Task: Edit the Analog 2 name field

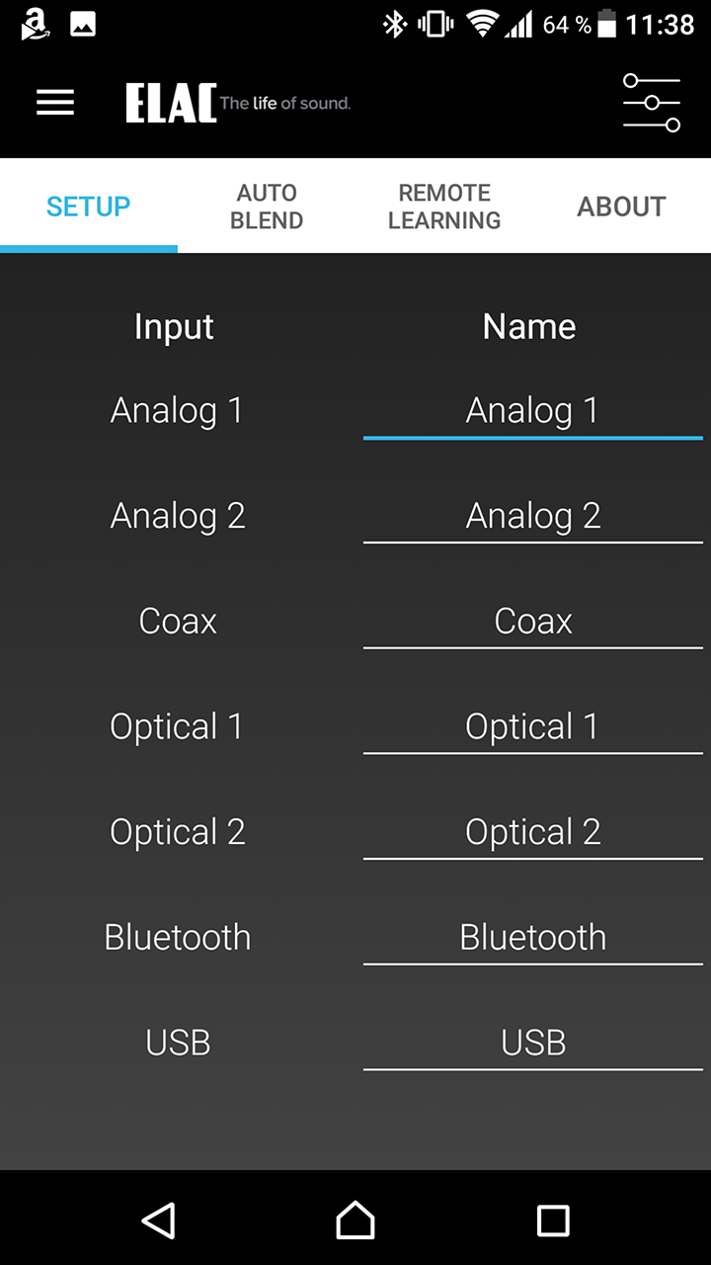Action: tap(533, 517)
